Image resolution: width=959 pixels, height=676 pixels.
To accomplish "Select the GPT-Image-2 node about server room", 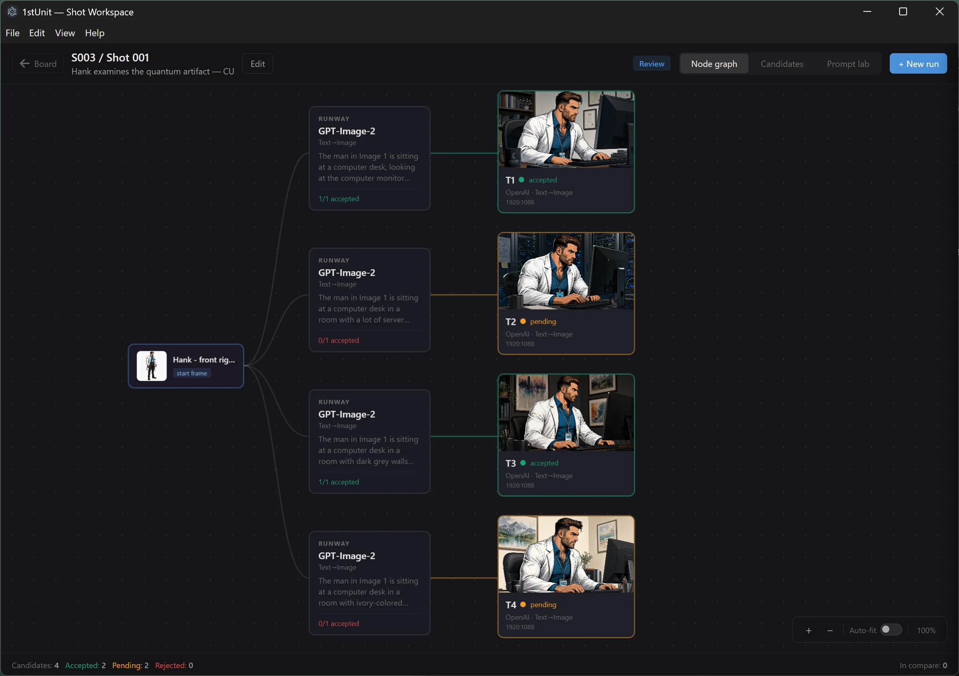I will (369, 300).
